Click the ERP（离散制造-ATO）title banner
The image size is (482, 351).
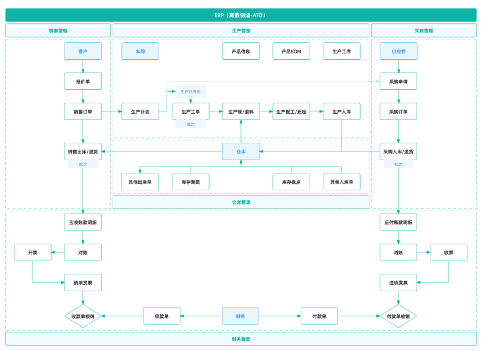click(x=240, y=15)
